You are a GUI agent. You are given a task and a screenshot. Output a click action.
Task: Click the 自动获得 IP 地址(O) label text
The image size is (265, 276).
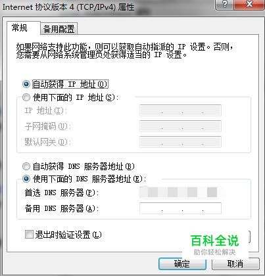(70, 84)
